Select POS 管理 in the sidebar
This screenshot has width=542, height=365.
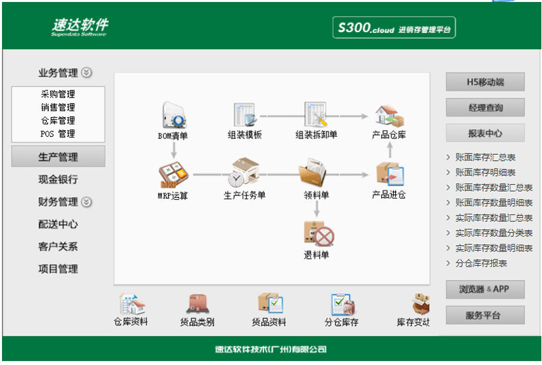coord(58,134)
